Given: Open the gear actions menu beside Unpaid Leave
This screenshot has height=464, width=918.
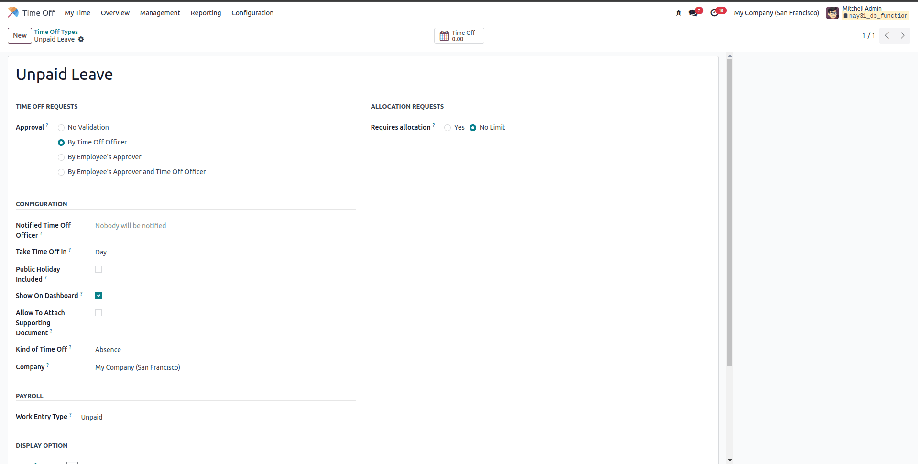Looking at the screenshot, I should [81, 39].
